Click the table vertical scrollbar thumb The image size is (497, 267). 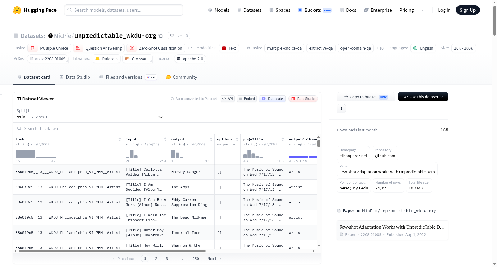coord(319,144)
